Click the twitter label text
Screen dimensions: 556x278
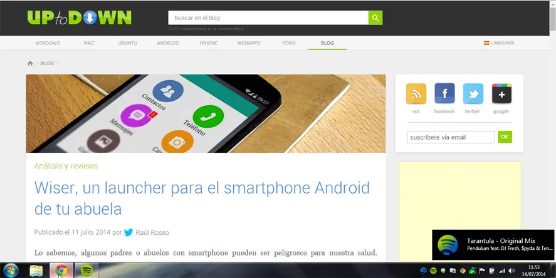point(472,111)
